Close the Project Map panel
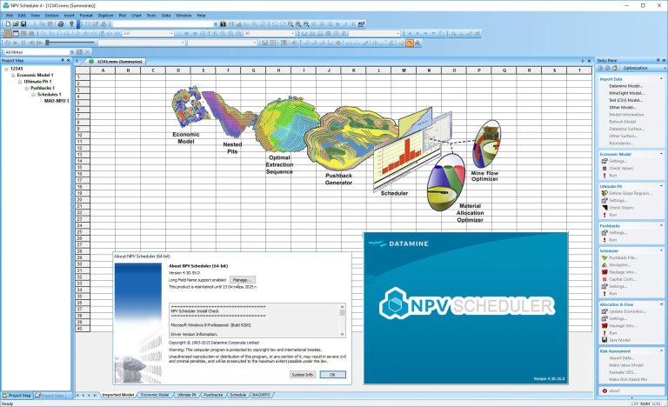The width and height of the screenshot is (668, 407). tap(68, 61)
